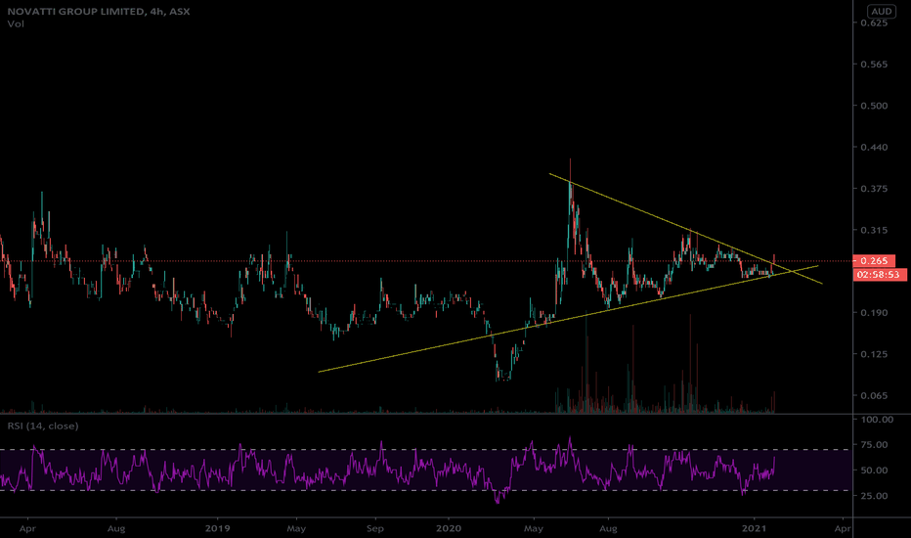Click the 0.125 price axis value
Viewport: 911px width, 538px height.
click(x=874, y=354)
